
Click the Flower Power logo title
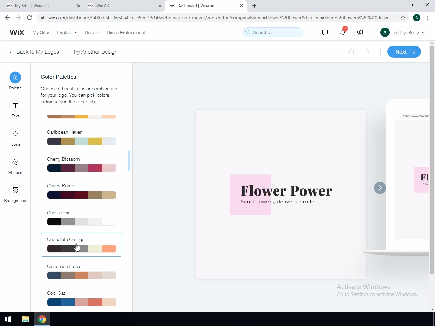(286, 191)
